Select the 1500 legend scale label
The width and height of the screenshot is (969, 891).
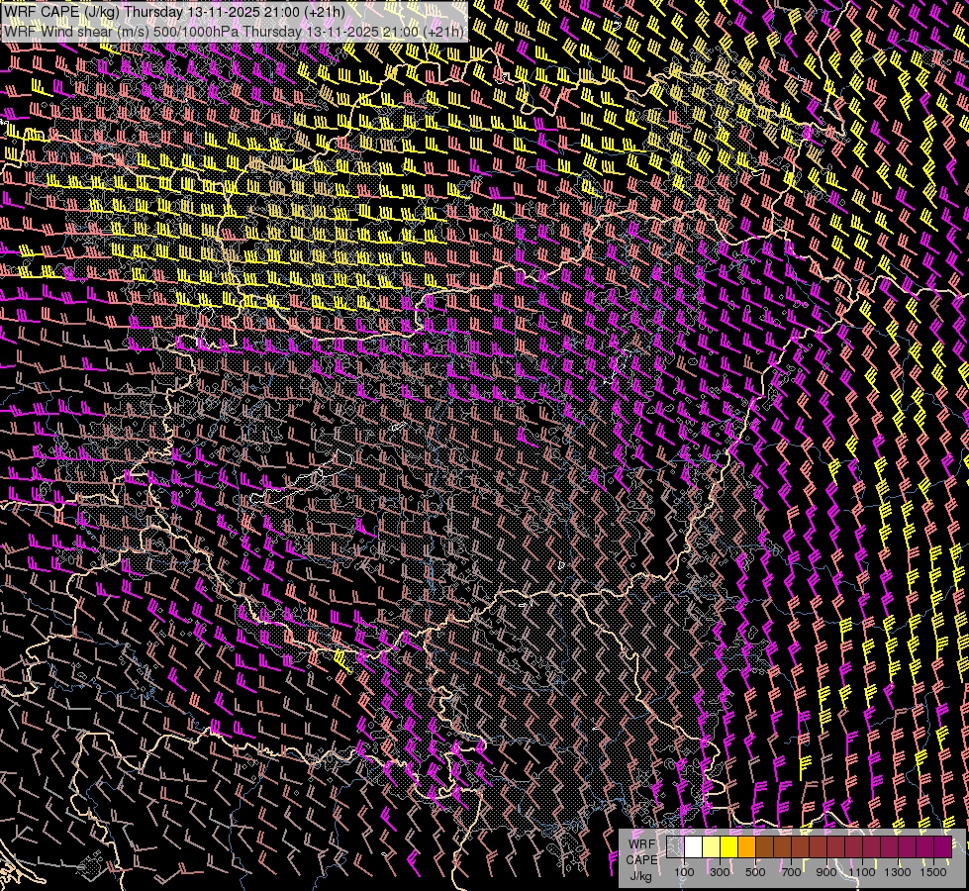933,872
